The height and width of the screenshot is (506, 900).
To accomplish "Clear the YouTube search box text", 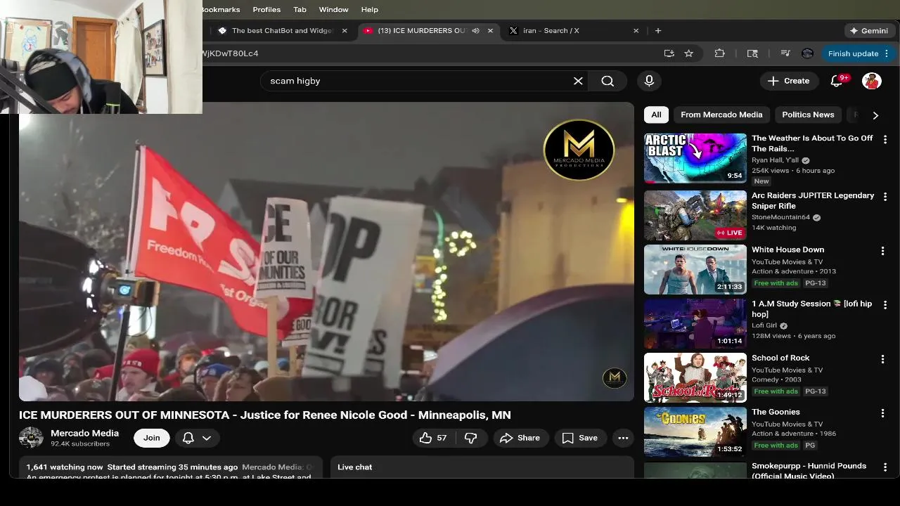I will (578, 81).
